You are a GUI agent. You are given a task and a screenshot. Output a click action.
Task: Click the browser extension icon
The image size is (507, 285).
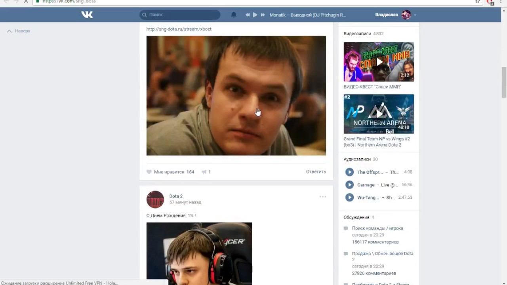click(x=490, y=2)
